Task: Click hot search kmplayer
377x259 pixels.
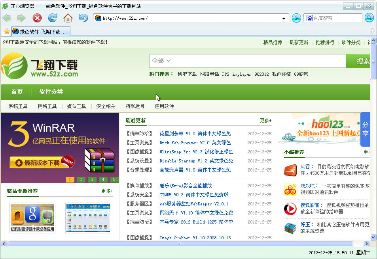Action: click(242, 74)
